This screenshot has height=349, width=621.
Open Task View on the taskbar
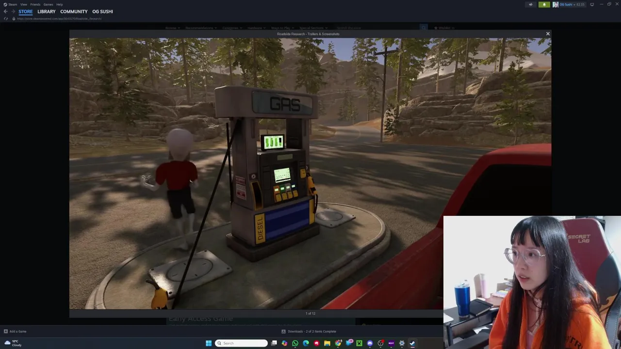point(274,343)
